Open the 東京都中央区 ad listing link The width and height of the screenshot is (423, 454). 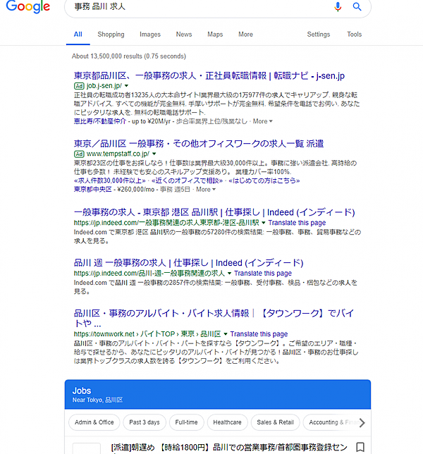pyautogui.click(x=92, y=190)
